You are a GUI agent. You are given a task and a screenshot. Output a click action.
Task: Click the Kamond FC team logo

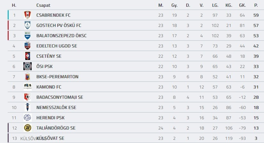click(x=28, y=87)
